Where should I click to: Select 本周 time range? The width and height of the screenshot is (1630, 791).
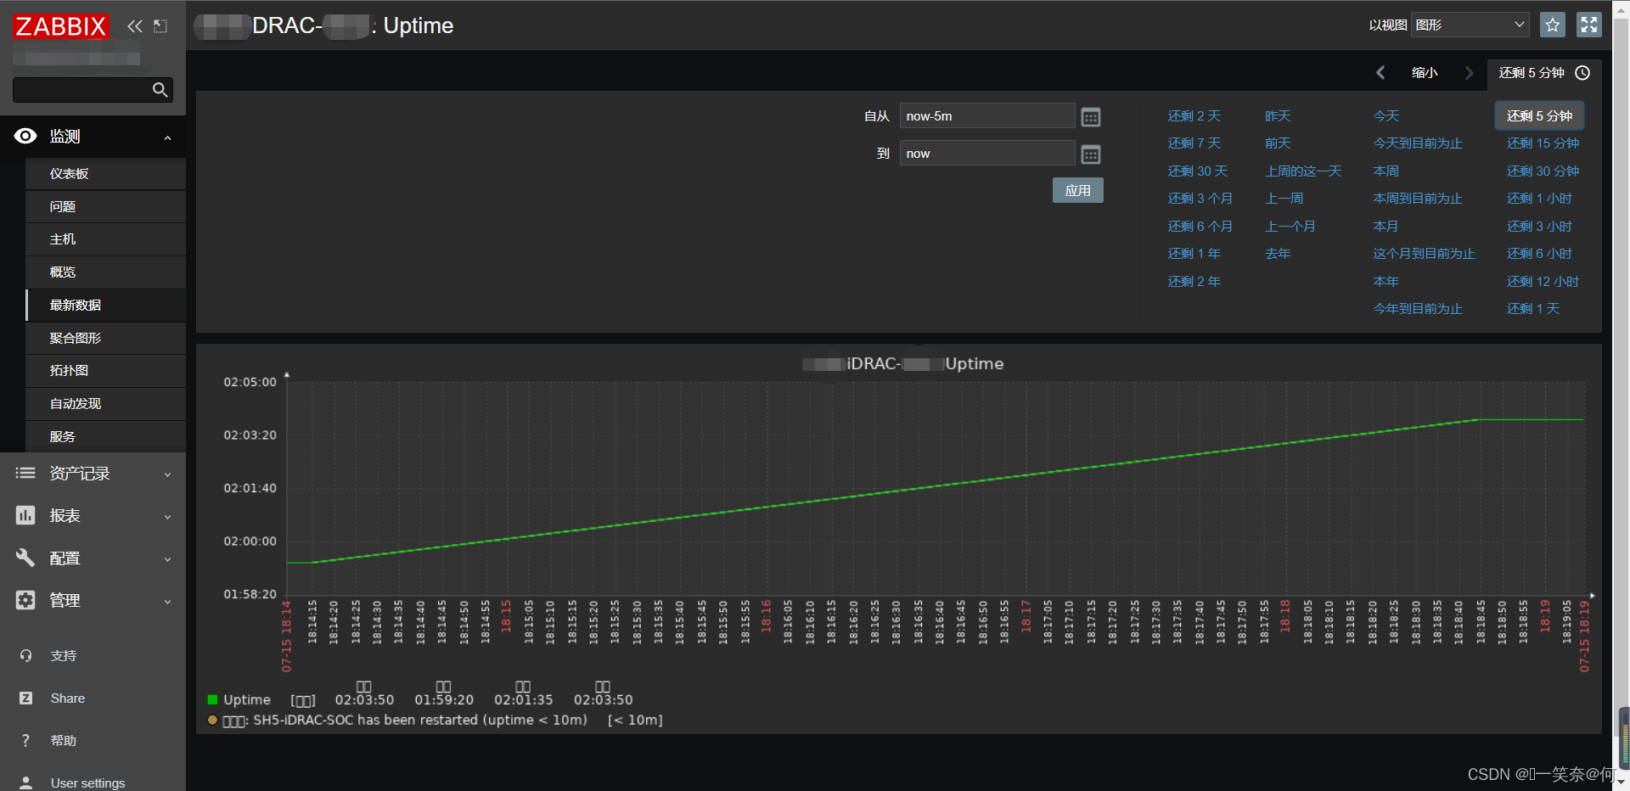tap(1385, 171)
